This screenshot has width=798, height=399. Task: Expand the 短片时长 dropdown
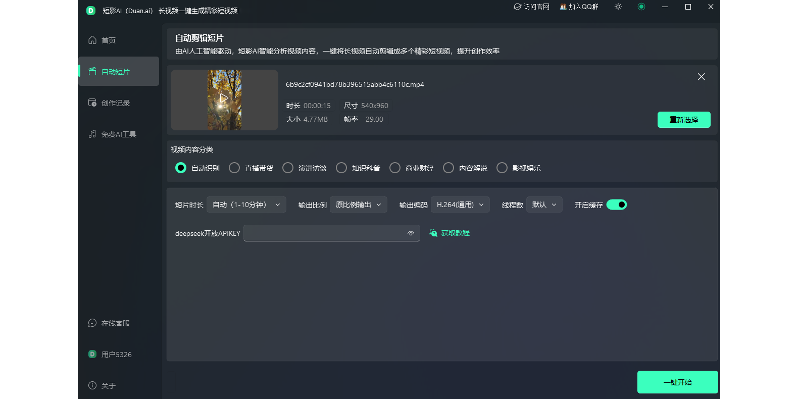pyautogui.click(x=246, y=205)
